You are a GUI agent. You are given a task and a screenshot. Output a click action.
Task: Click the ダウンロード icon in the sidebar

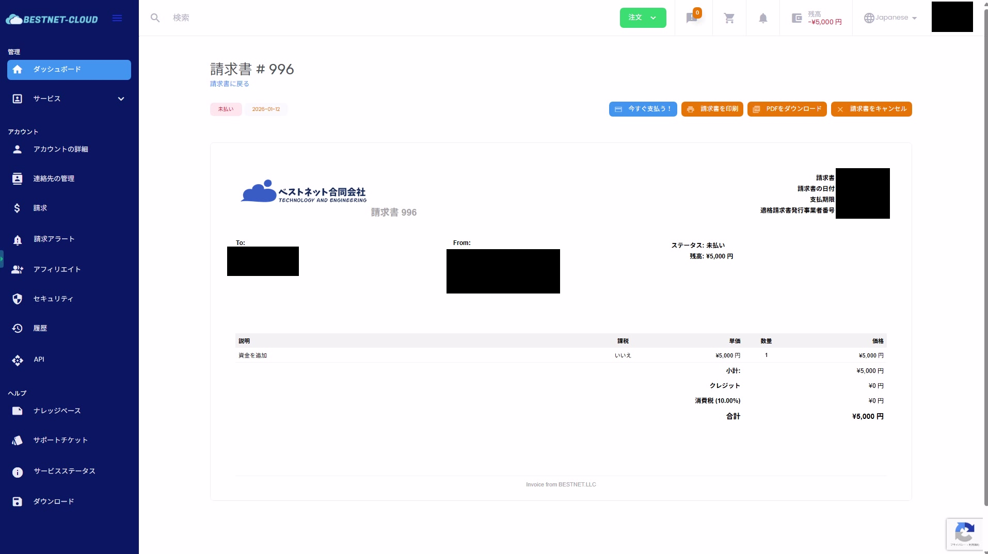tap(18, 502)
